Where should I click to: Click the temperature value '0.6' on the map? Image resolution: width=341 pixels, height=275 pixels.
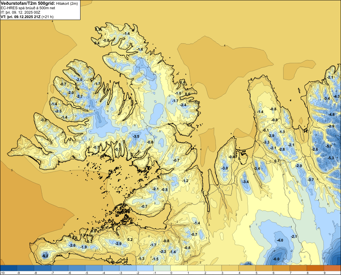(188, 94)
